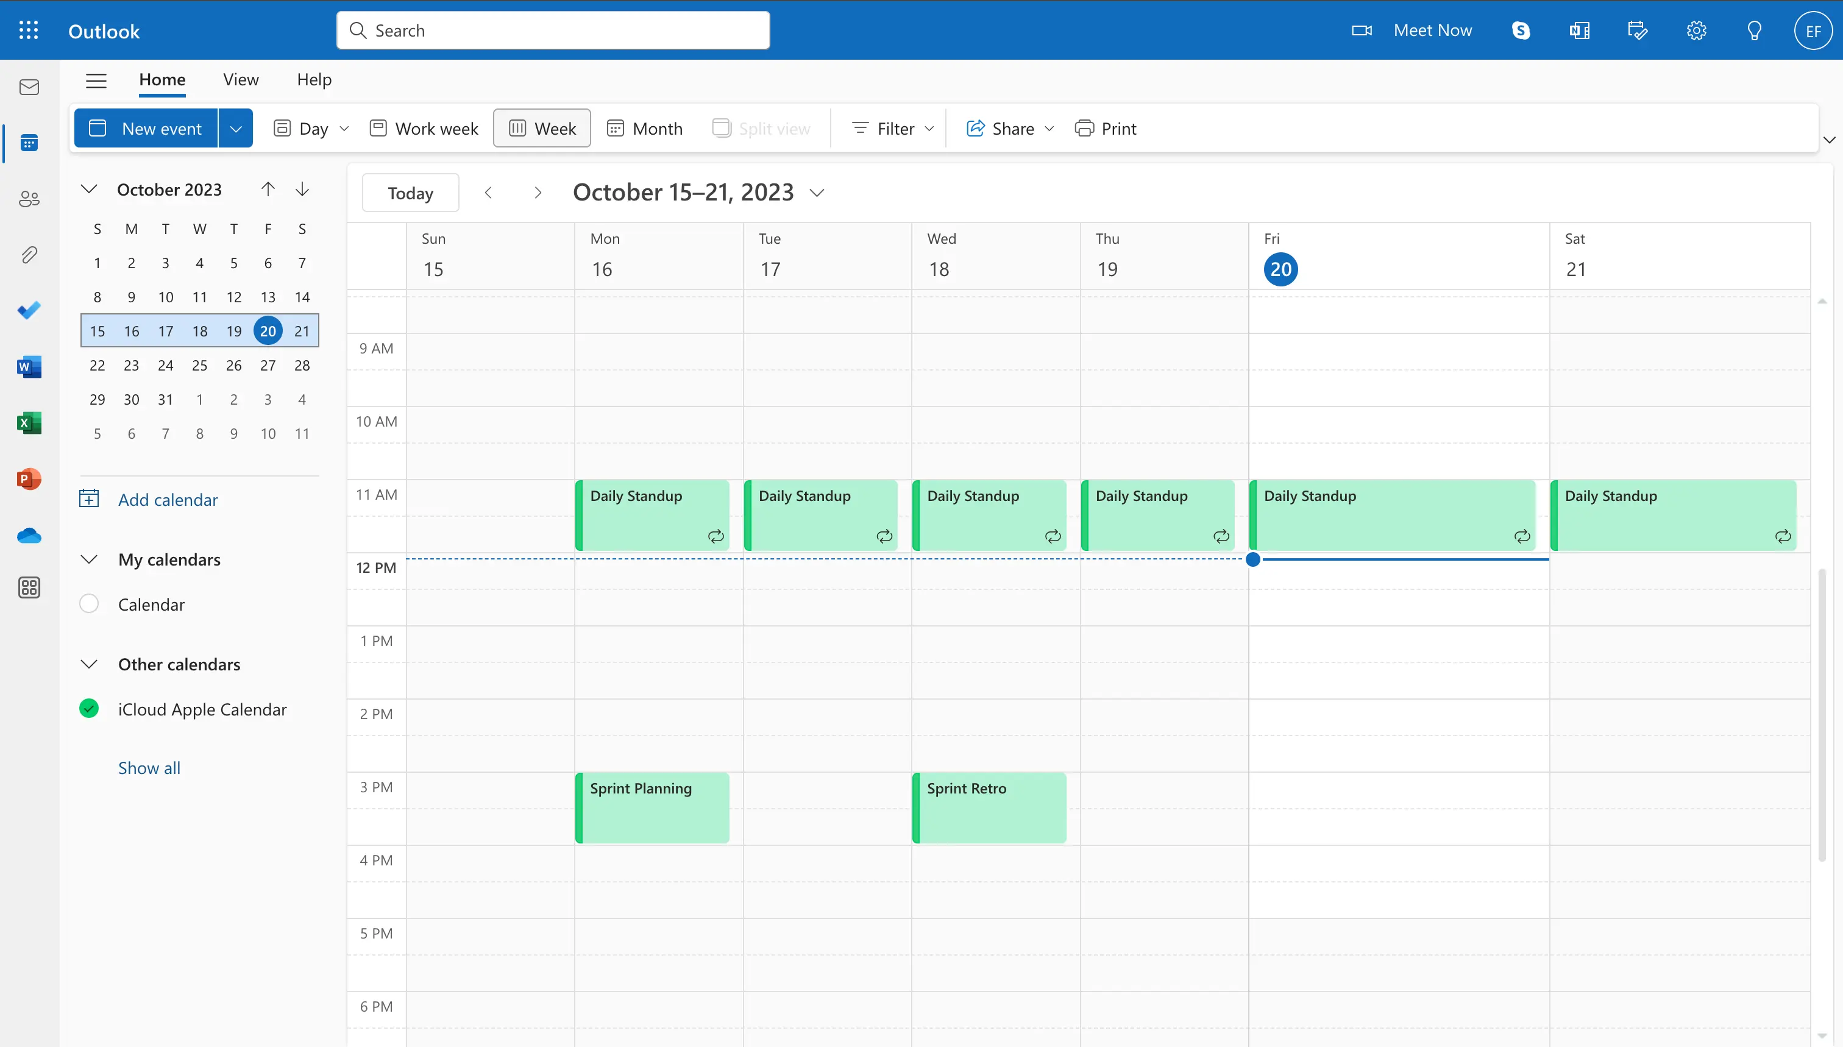
Task: Open the Day view dropdown
Action: 343,127
